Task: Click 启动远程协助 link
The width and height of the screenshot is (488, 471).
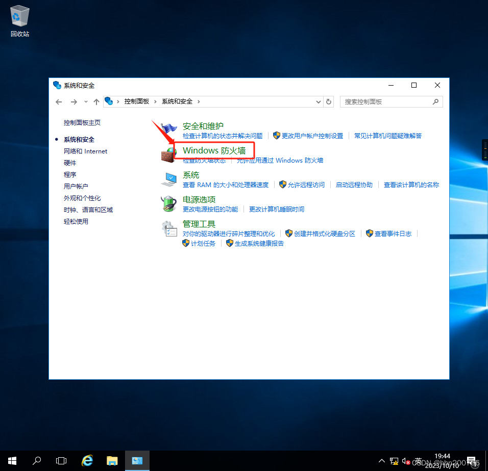Action: (x=354, y=185)
